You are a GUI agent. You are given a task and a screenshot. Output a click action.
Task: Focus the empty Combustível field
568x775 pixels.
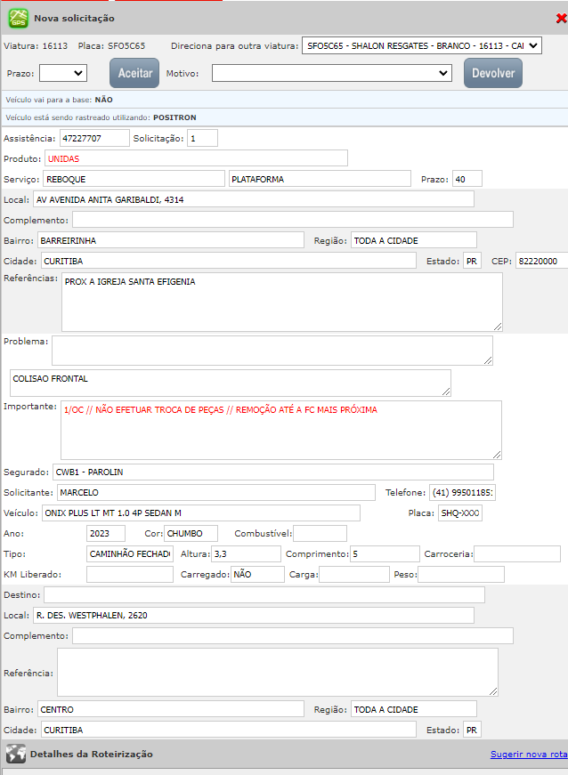coord(320,533)
